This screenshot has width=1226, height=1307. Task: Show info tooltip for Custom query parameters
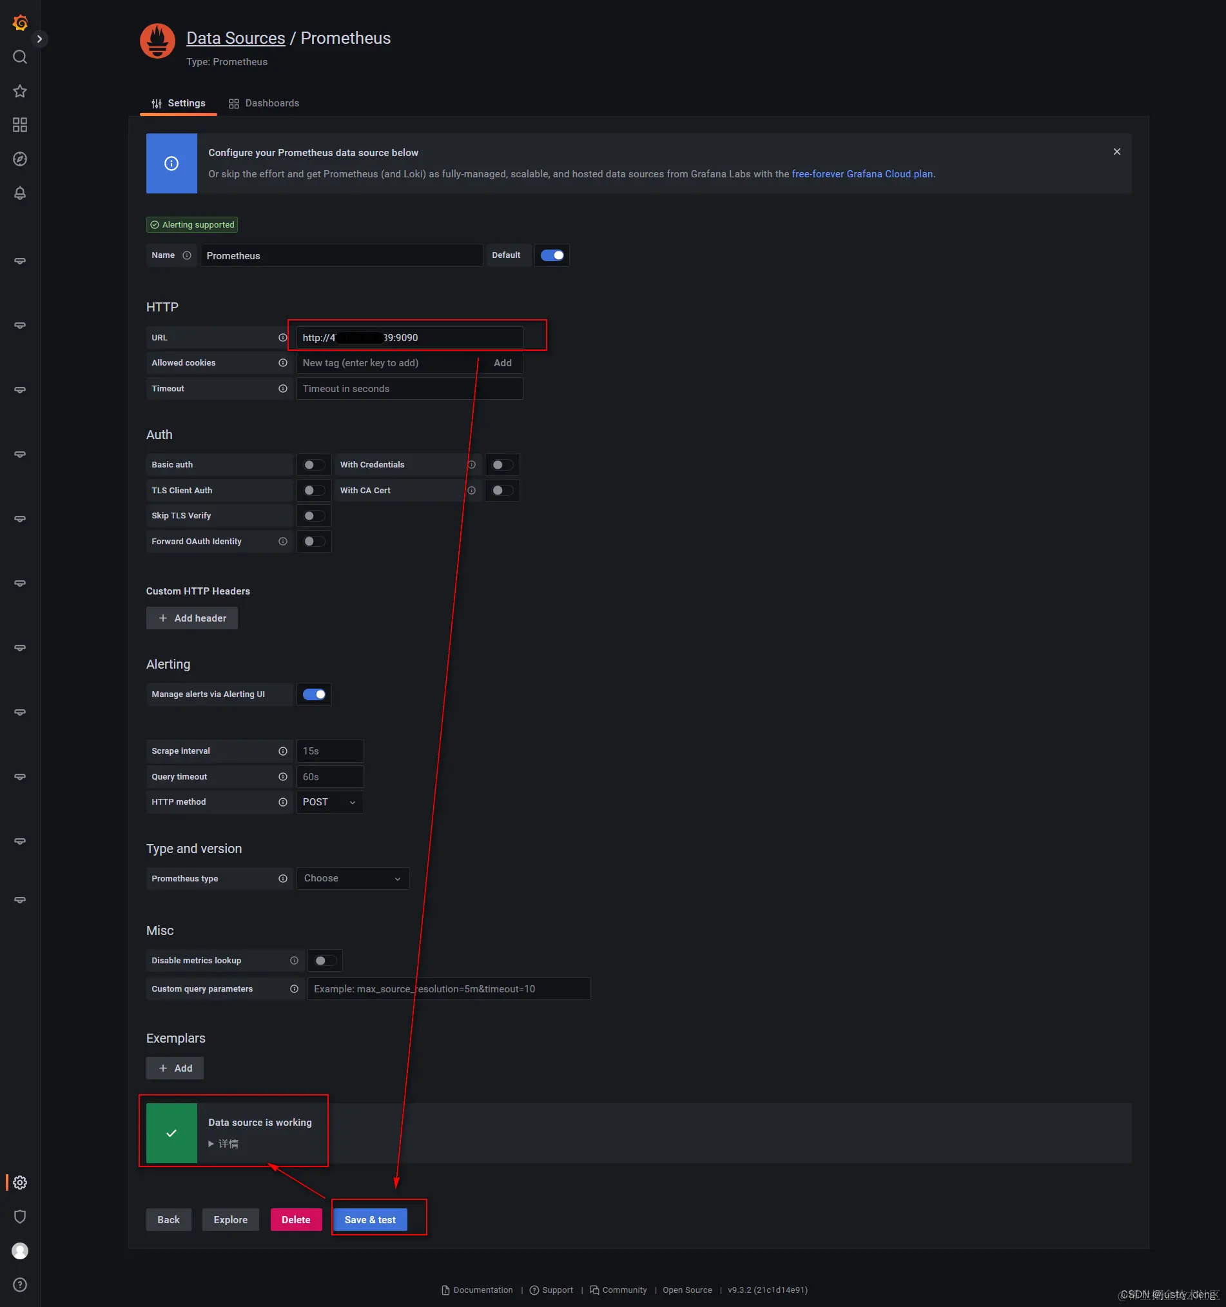coord(294,989)
